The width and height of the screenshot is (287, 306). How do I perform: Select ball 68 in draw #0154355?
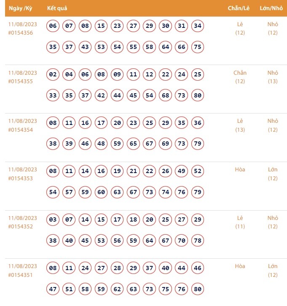165,95
